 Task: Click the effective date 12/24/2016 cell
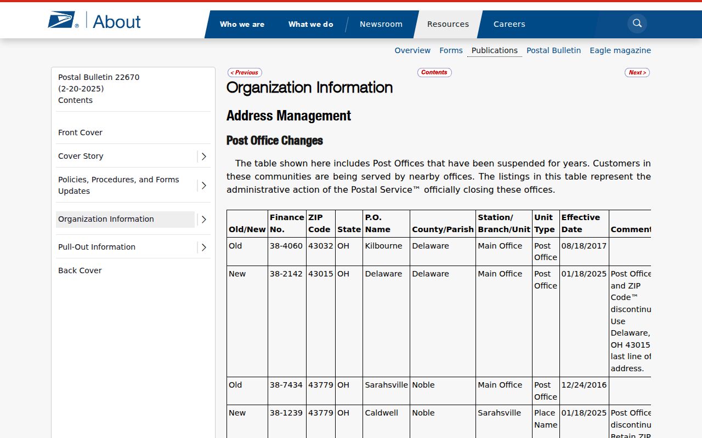(x=584, y=391)
